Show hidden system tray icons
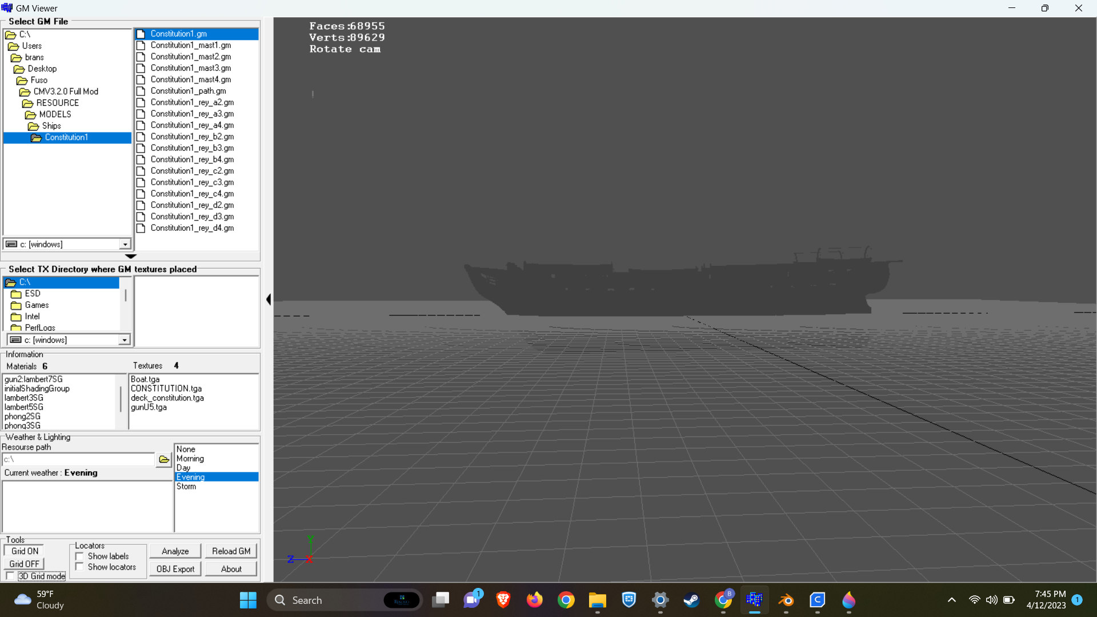This screenshot has width=1097, height=617. pyautogui.click(x=952, y=600)
